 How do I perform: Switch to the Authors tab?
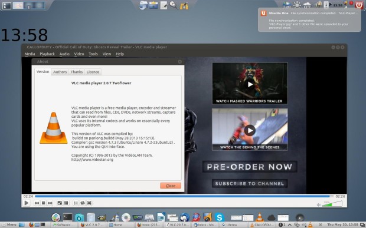point(60,72)
